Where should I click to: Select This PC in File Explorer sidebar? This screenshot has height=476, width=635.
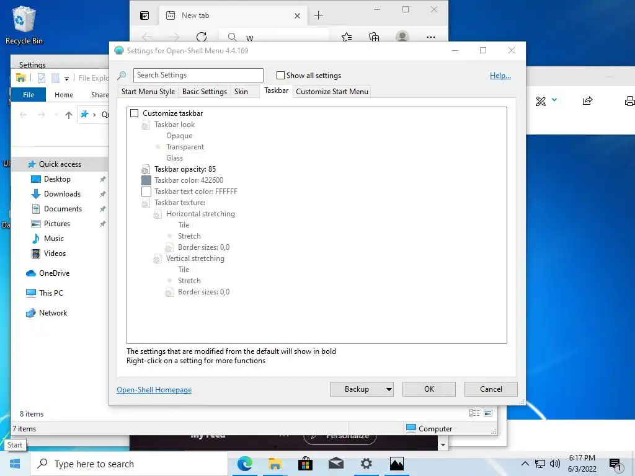pyautogui.click(x=51, y=293)
